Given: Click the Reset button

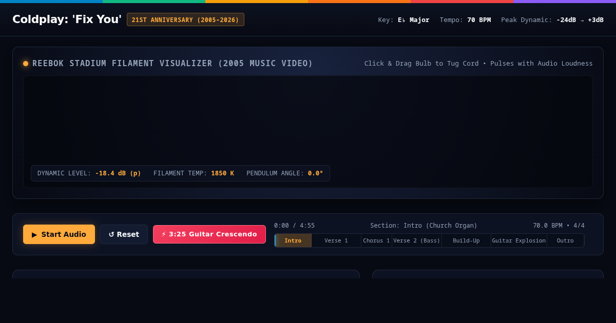Looking at the screenshot, I should coord(124,234).
